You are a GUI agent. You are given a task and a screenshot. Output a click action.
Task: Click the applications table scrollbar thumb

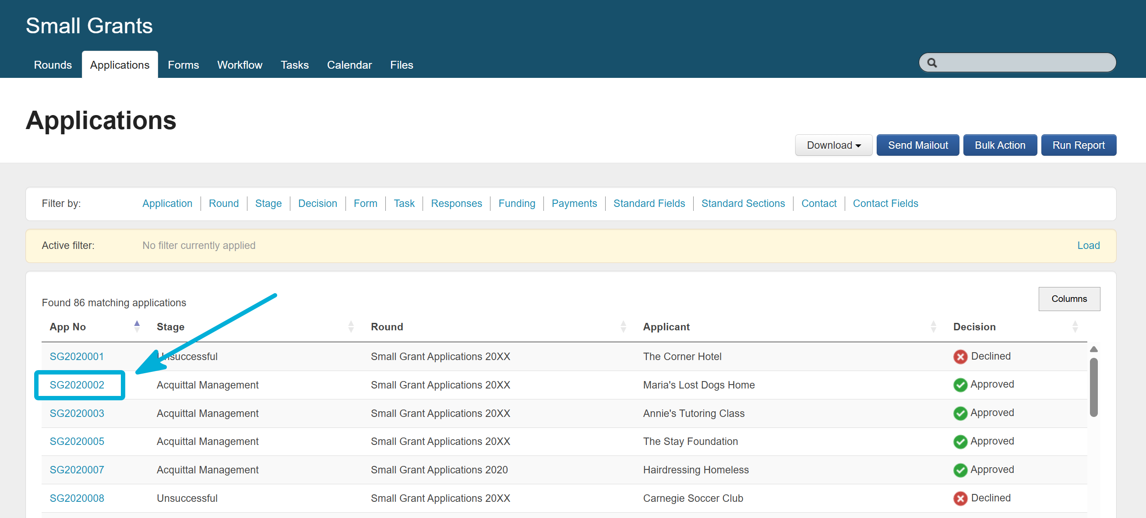[x=1093, y=387]
